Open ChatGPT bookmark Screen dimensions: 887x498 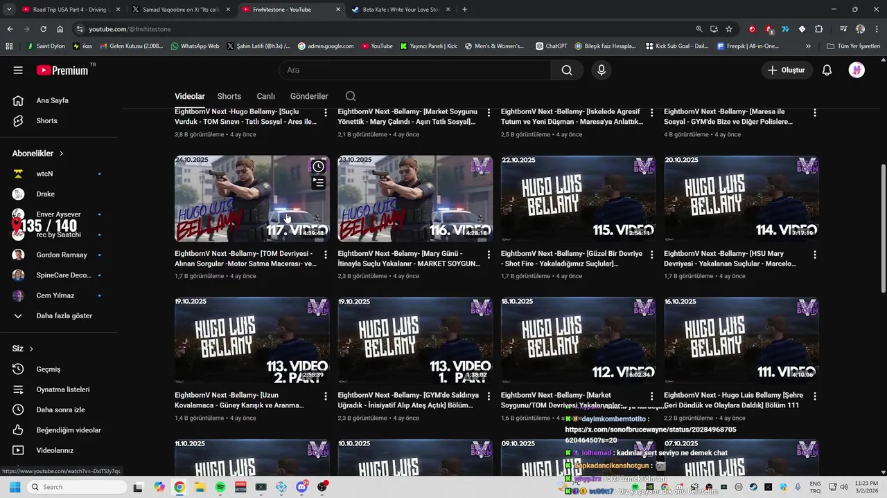point(552,46)
